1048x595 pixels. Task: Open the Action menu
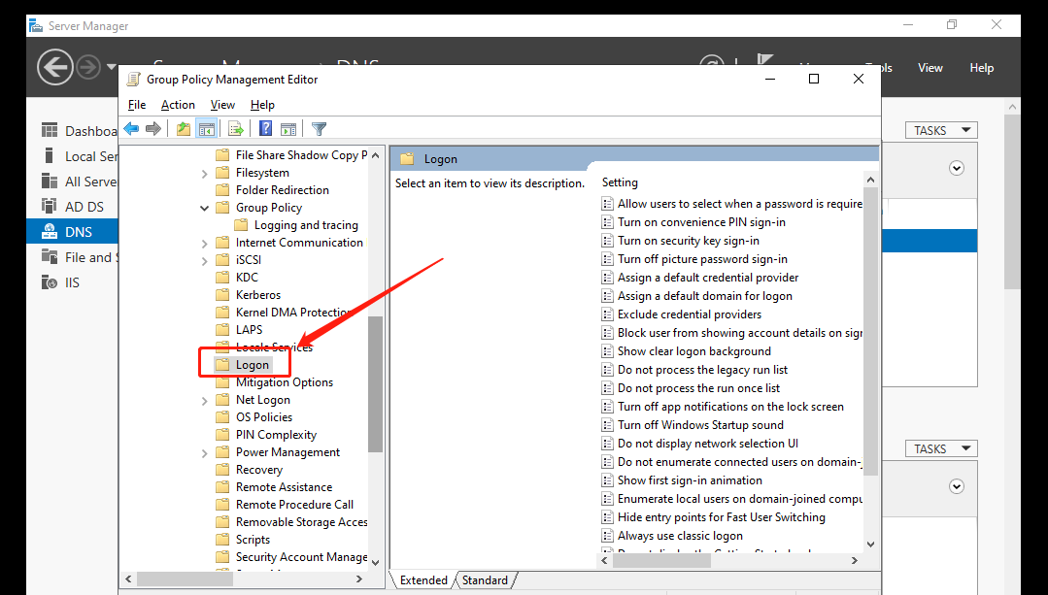coord(178,105)
